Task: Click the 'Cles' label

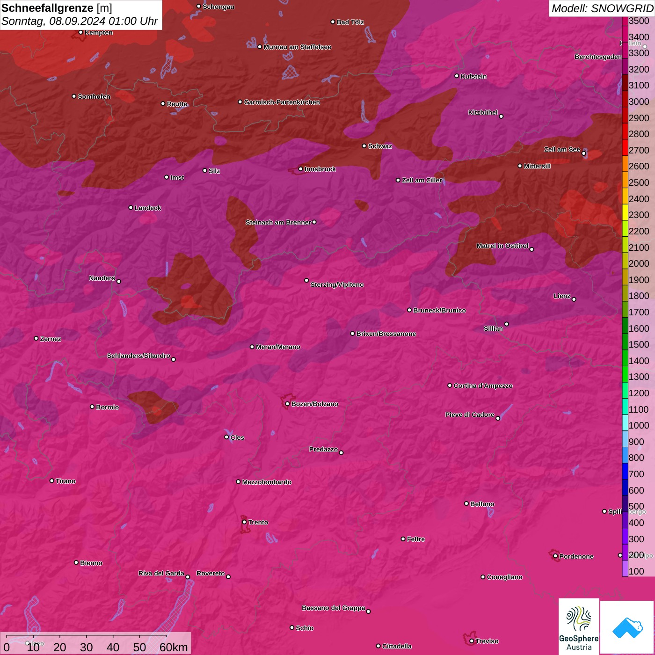Action: (238, 437)
